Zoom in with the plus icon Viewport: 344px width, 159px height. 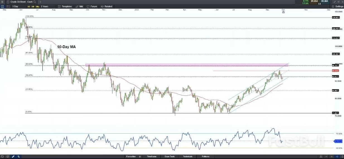332,156
